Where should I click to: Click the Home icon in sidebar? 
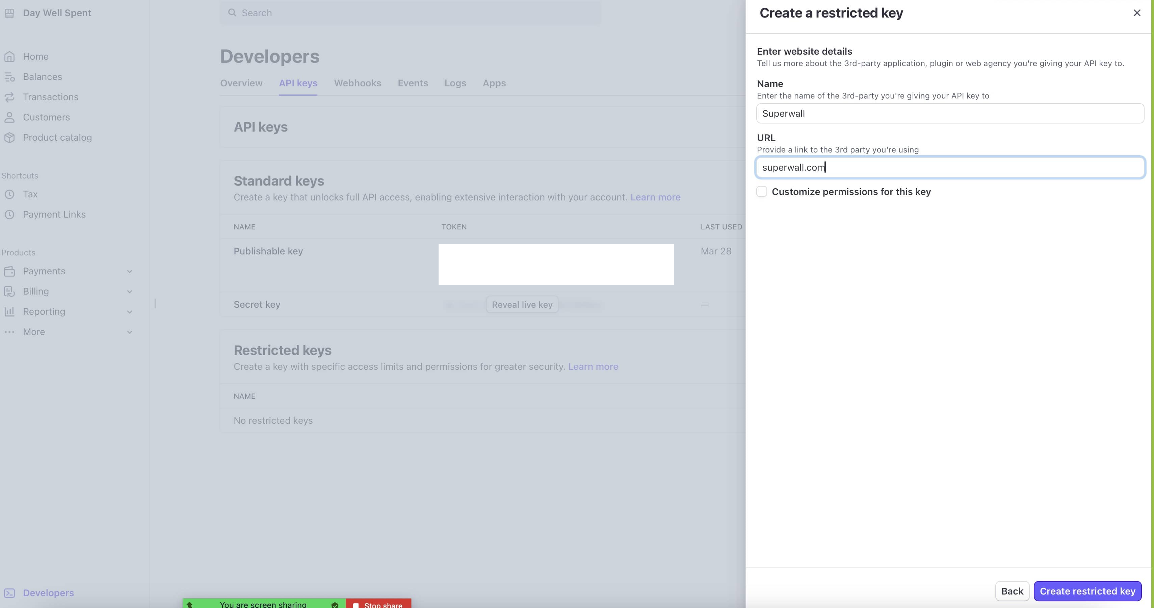tap(9, 56)
